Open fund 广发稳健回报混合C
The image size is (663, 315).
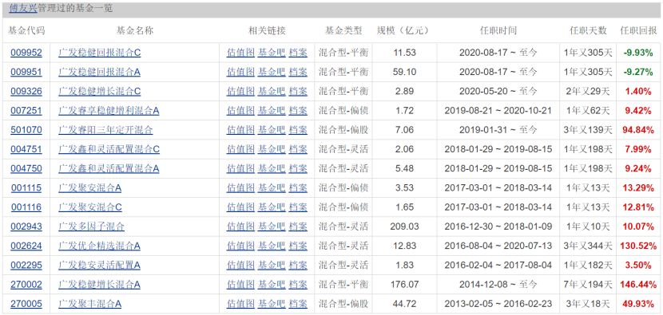click(99, 53)
